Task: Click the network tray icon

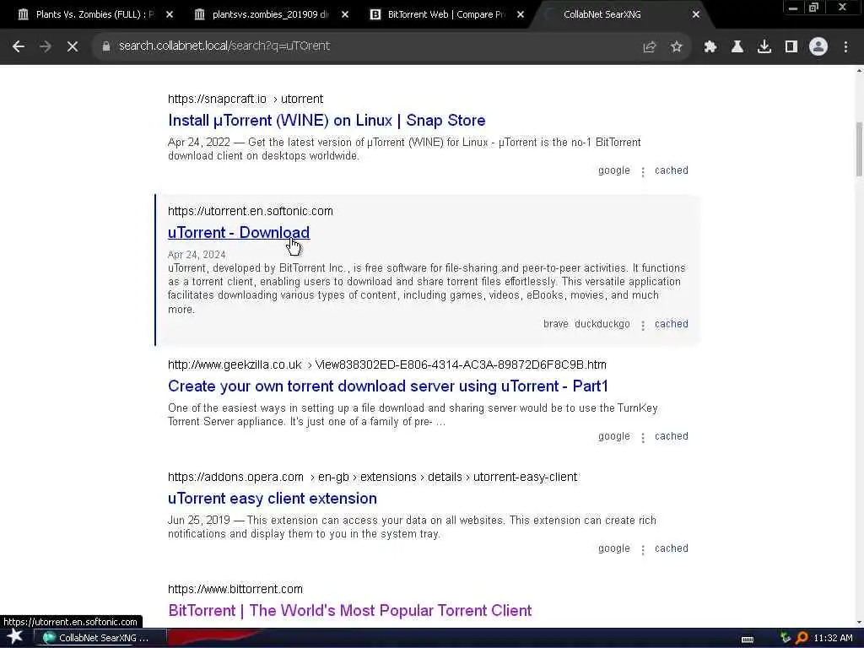Action: [786, 638]
